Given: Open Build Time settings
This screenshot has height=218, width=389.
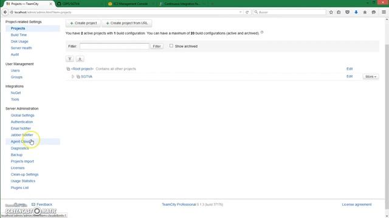Looking at the screenshot, I should [x=19, y=35].
